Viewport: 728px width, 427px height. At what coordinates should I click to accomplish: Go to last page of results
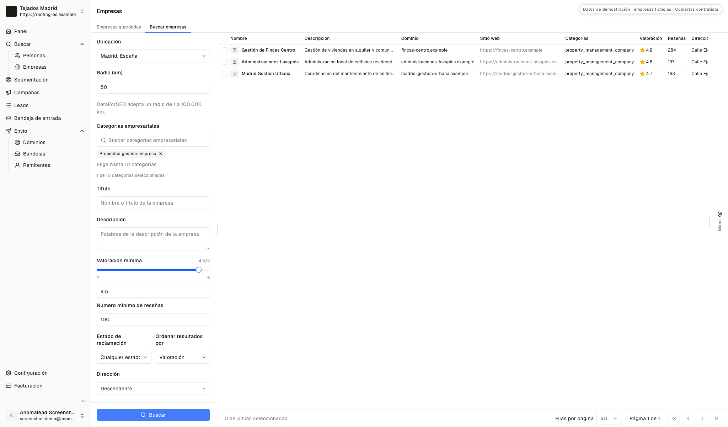coord(716,418)
